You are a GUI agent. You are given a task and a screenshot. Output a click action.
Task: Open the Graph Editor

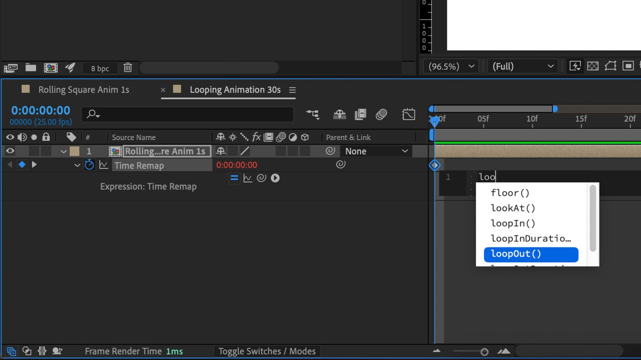409,114
